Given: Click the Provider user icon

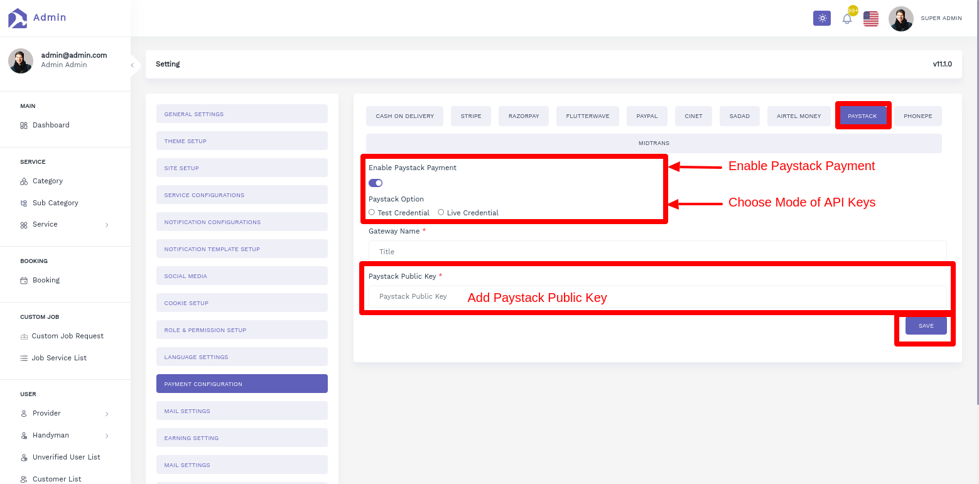Looking at the screenshot, I should tap(24, 414).
